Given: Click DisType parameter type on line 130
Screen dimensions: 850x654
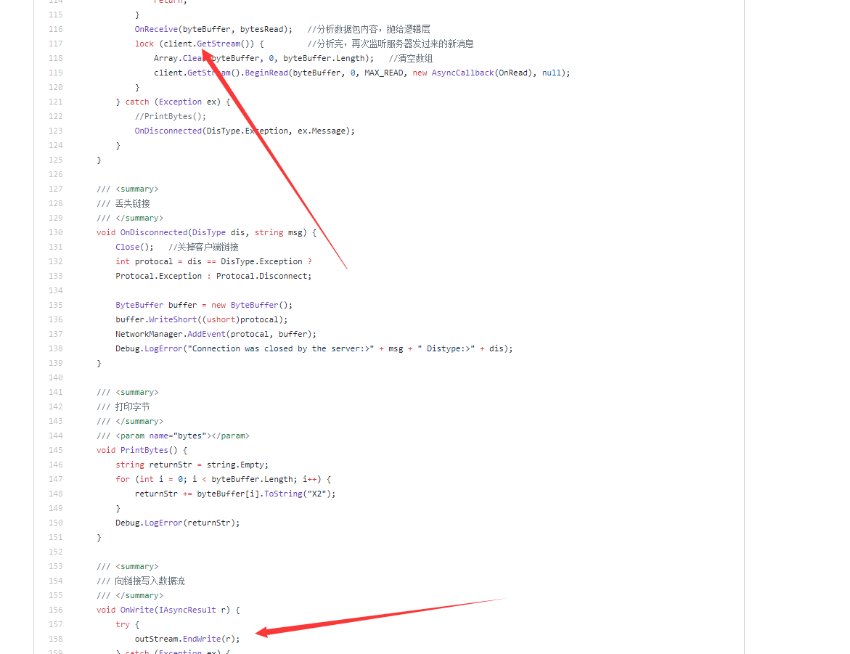Looking at the screenshot, I should [209, 233].
